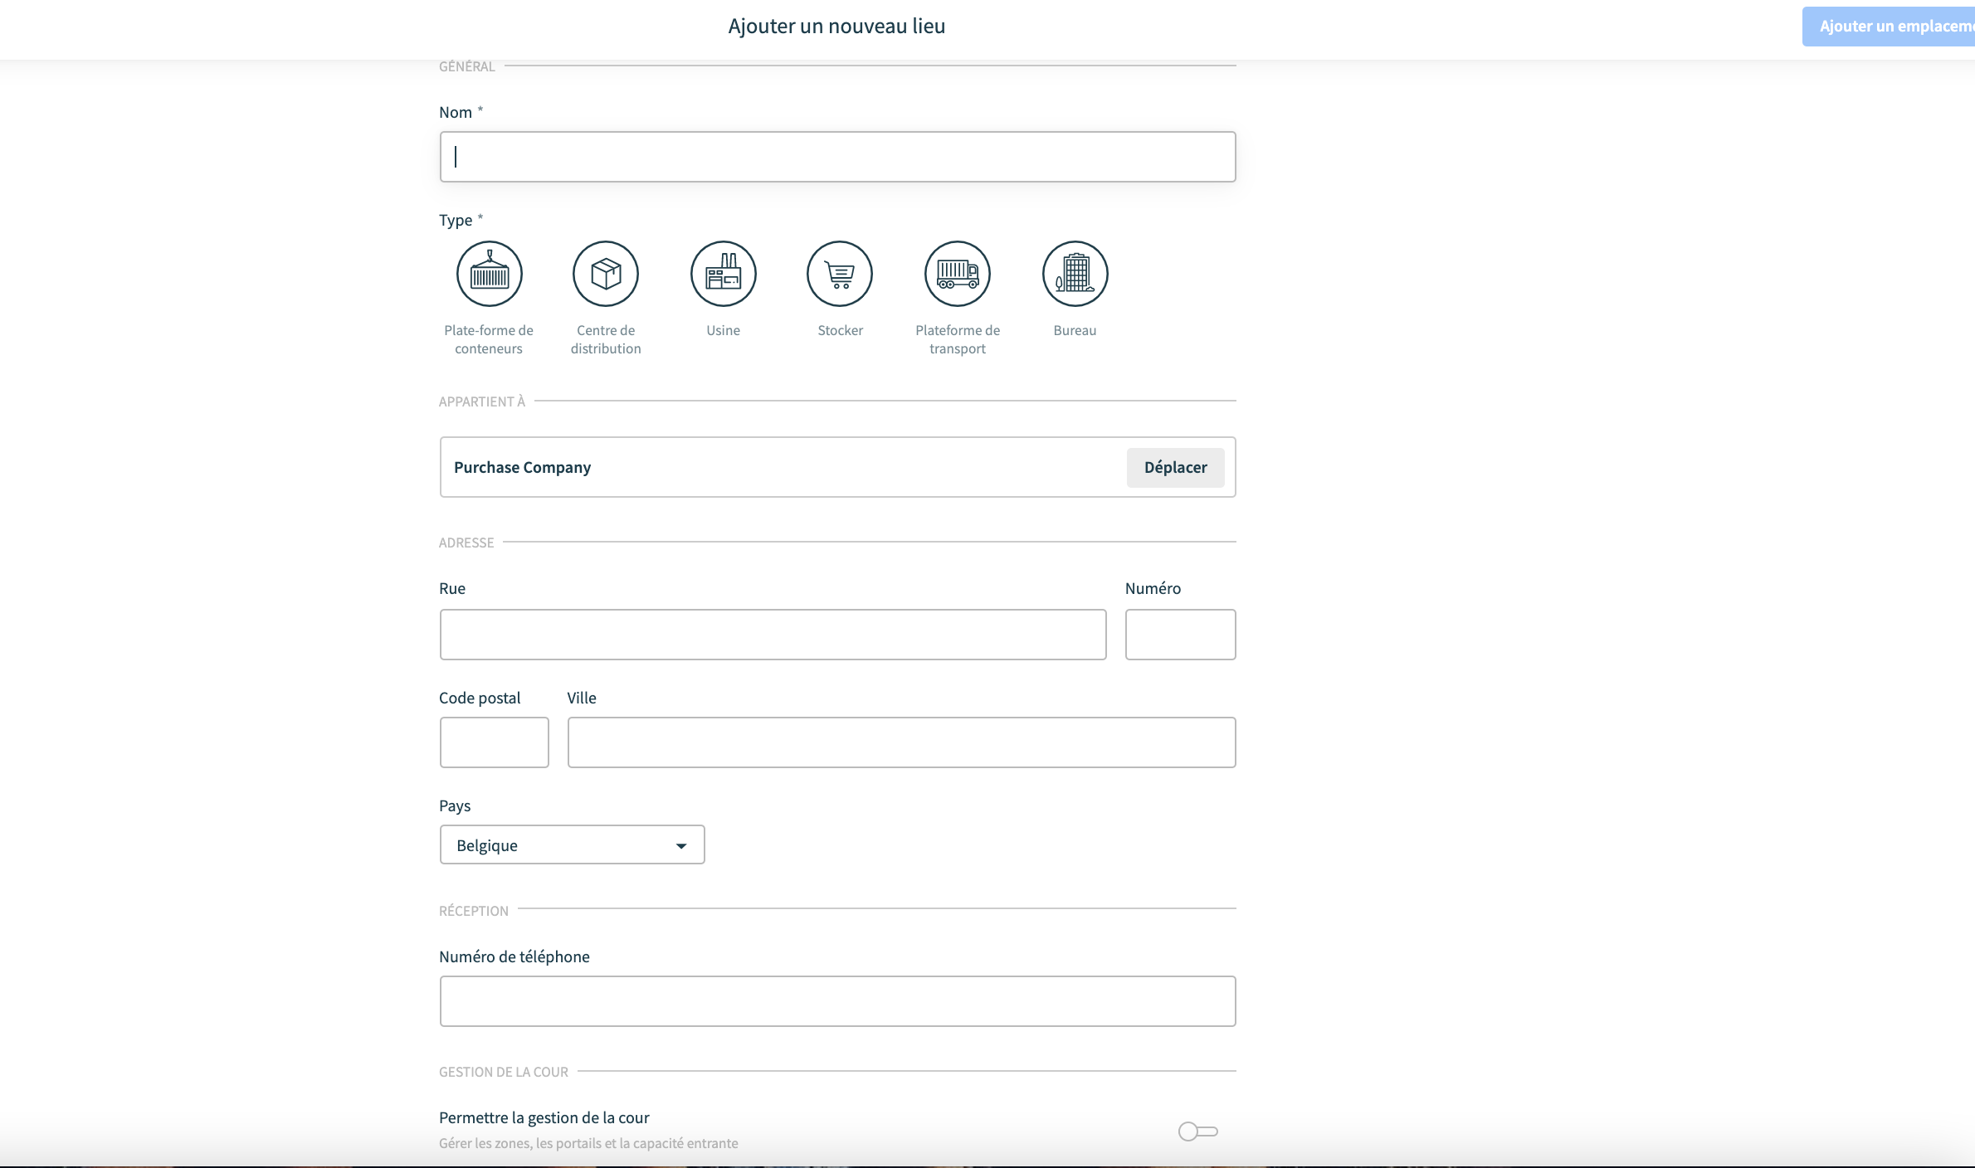
Task: Click into the Ville city field
Action: click(901, 742)
